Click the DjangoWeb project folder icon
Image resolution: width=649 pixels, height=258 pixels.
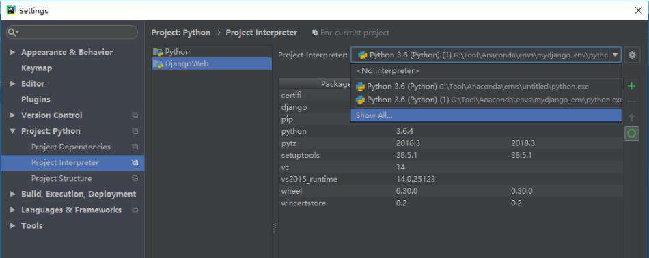[x=158, y=64]
